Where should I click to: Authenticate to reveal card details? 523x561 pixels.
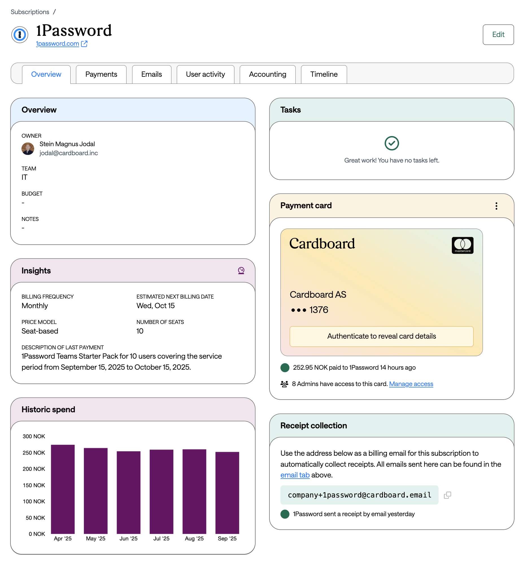click(x=382, y=336)
